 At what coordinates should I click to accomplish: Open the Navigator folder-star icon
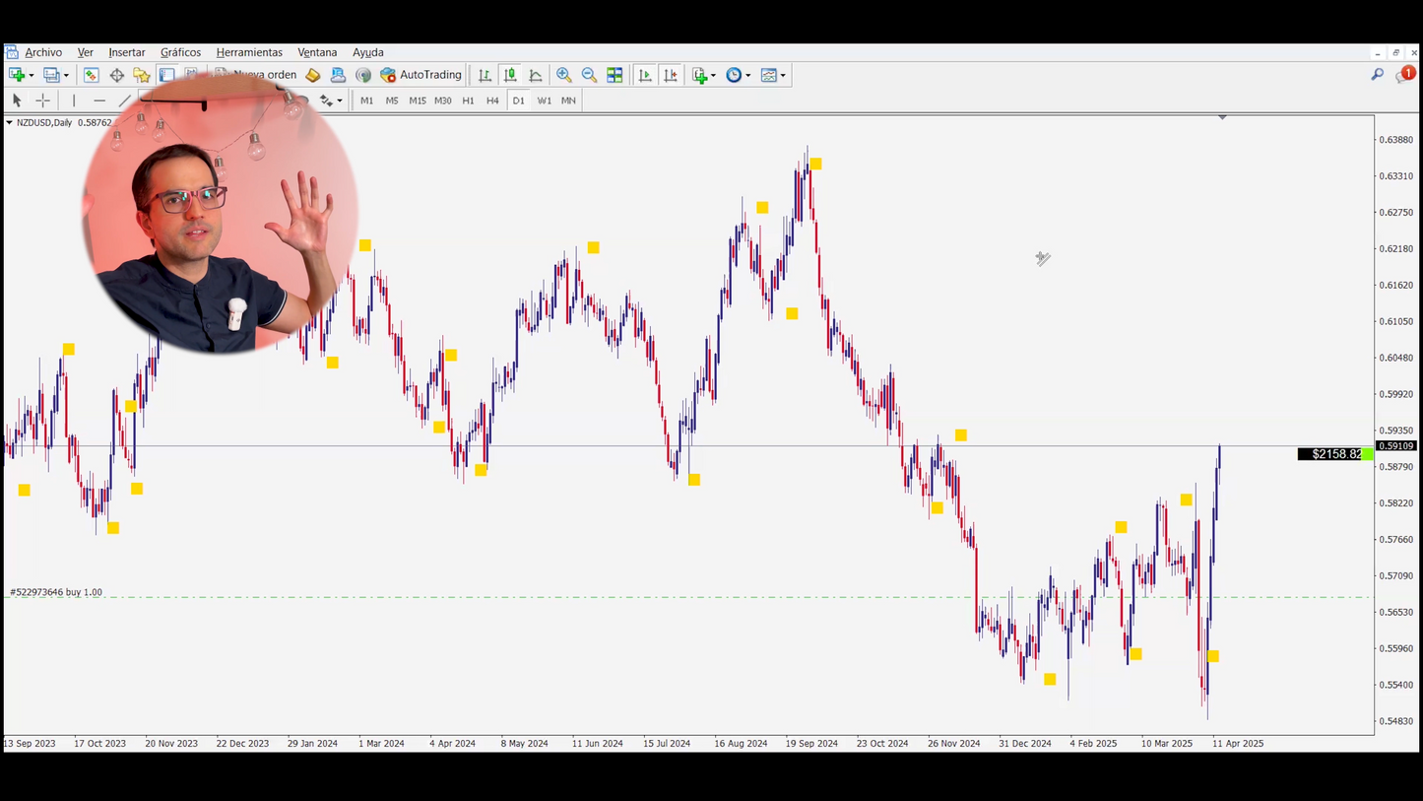tap(142, 75)
